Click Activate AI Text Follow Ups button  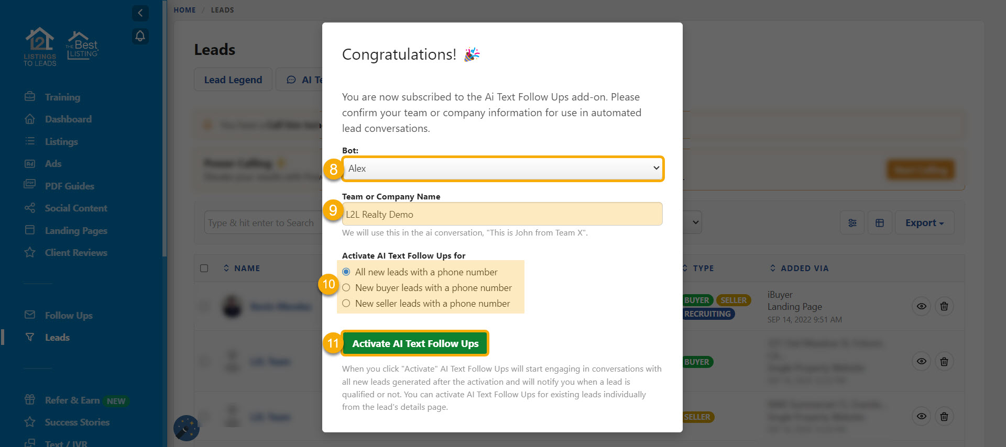pos(415,344)
